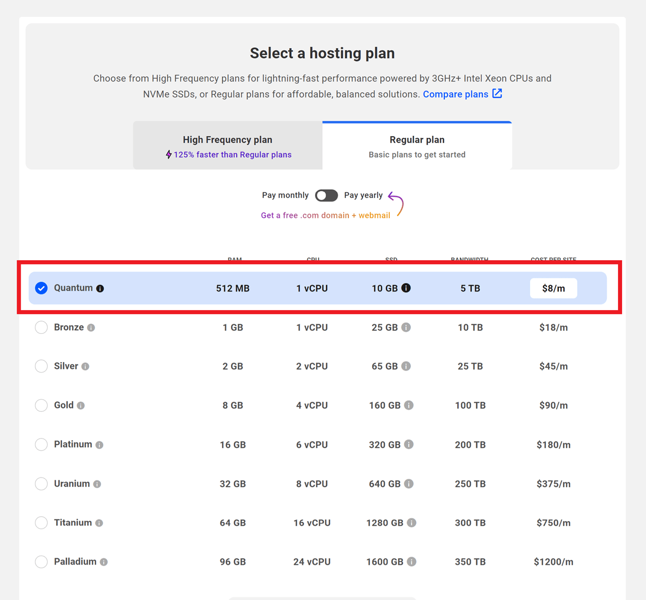The width and height of the screenshot is (646, 600).
Task: Click the external link icon after Compare plans
Action: coord(497,93)
